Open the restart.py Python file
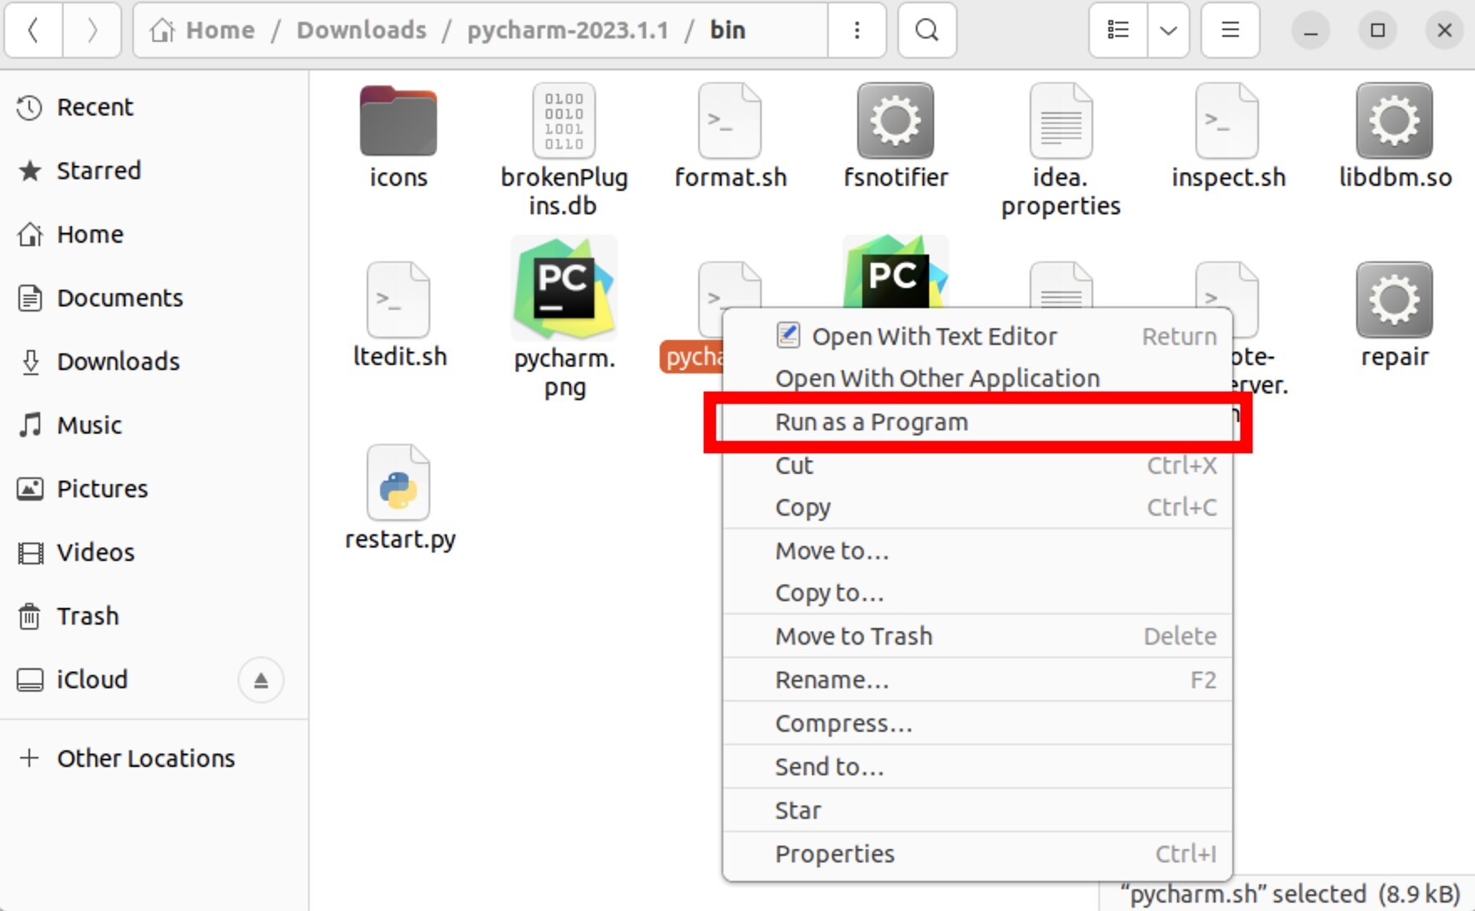The height and width of the screenshot is (911, 1475). pyautogui.click(x=399, y=483)
